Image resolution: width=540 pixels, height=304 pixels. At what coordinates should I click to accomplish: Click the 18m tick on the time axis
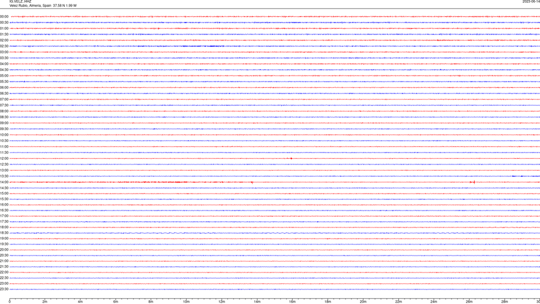pos(328,302)
